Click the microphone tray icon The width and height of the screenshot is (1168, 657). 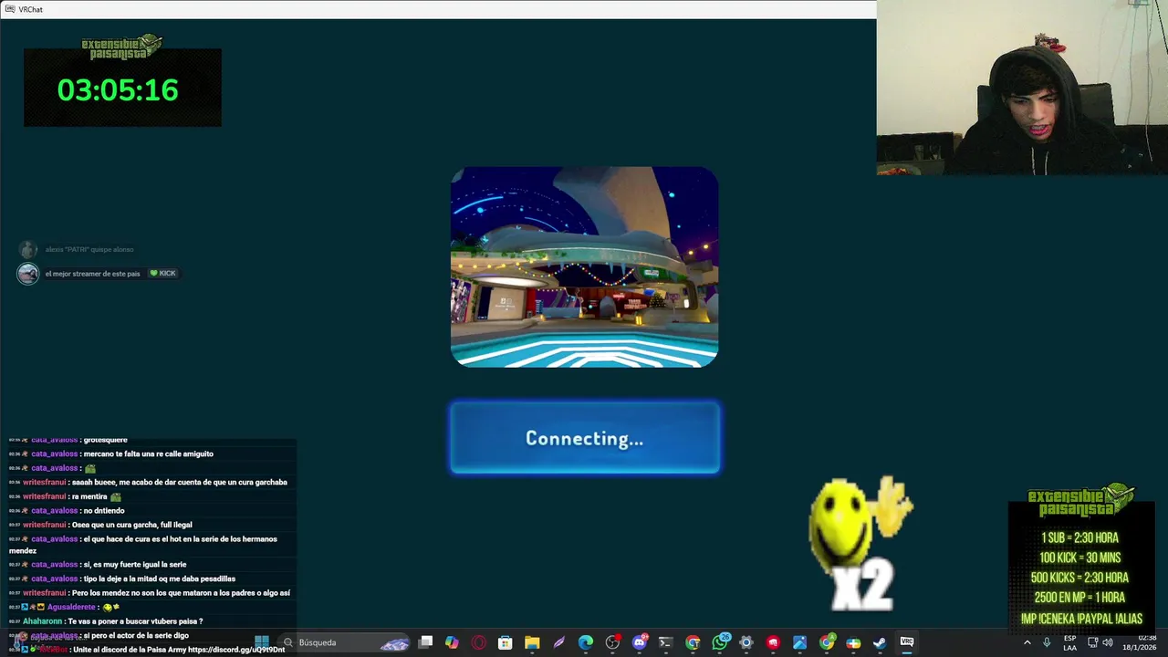coord(1047,642)
